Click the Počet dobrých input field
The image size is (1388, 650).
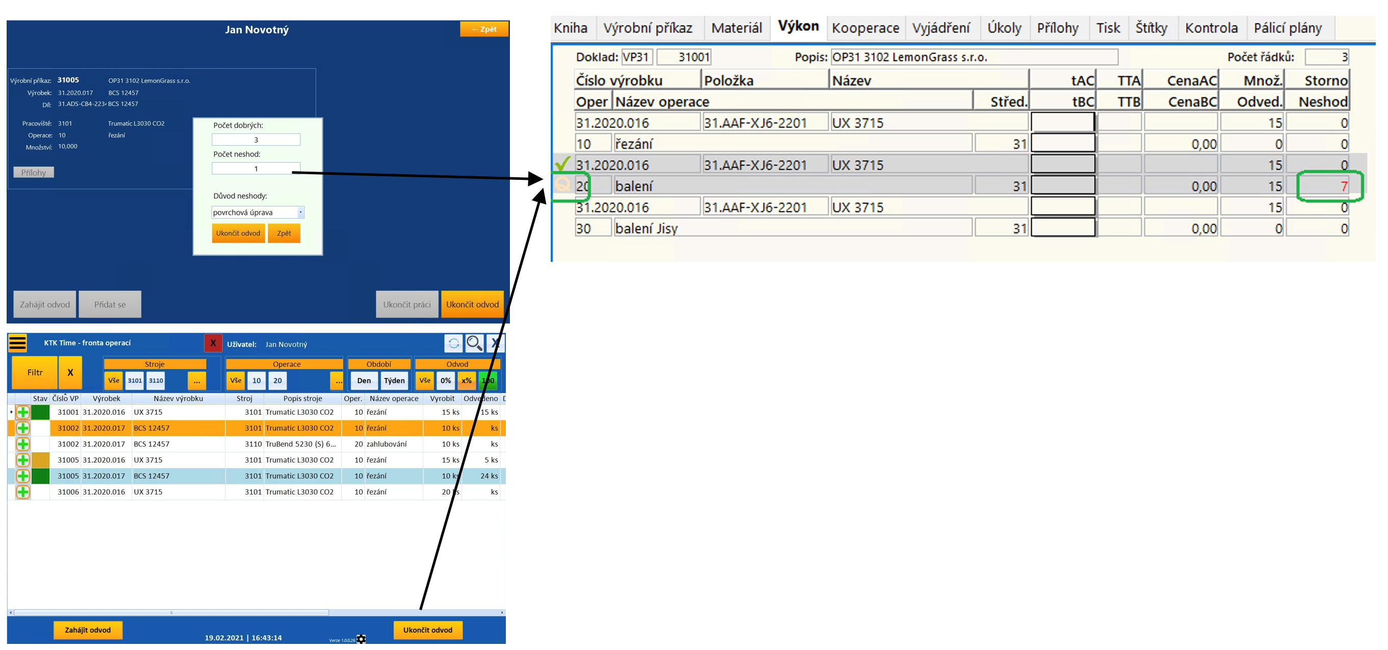tap(256, 140)
